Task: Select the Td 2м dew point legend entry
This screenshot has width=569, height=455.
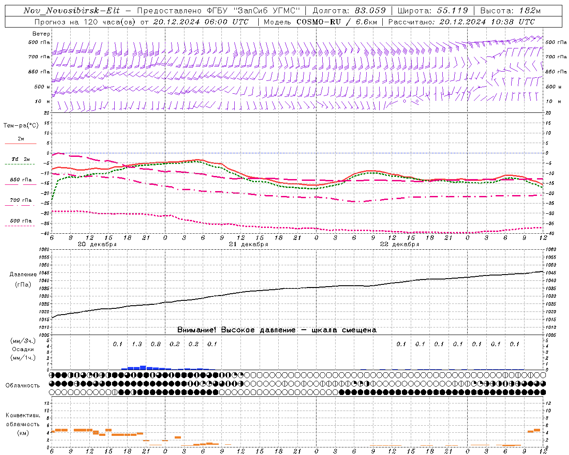Action: pyautogui.click(x=20, y=159)
